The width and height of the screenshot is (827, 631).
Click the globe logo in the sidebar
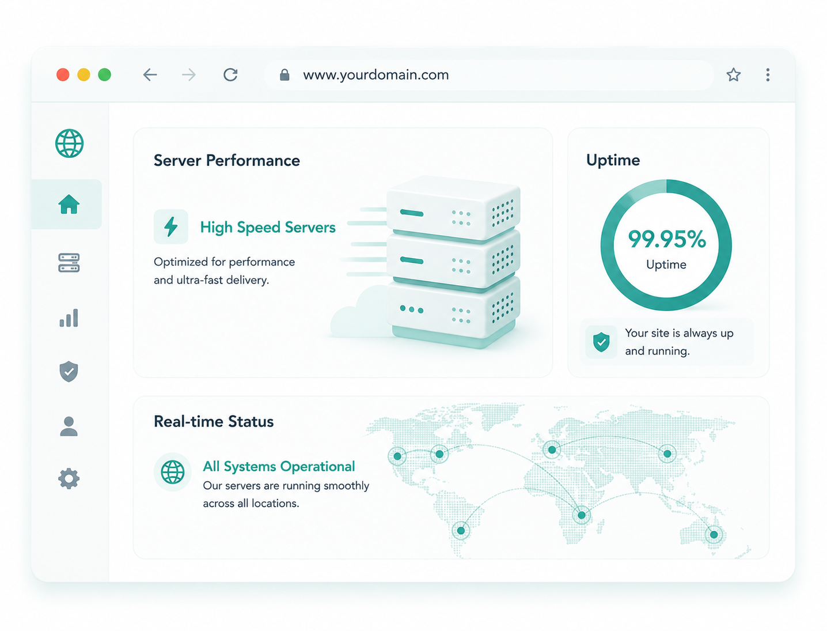coord(69,143)
